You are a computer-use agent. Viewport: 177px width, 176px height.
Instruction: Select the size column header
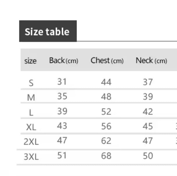[31, 61]
